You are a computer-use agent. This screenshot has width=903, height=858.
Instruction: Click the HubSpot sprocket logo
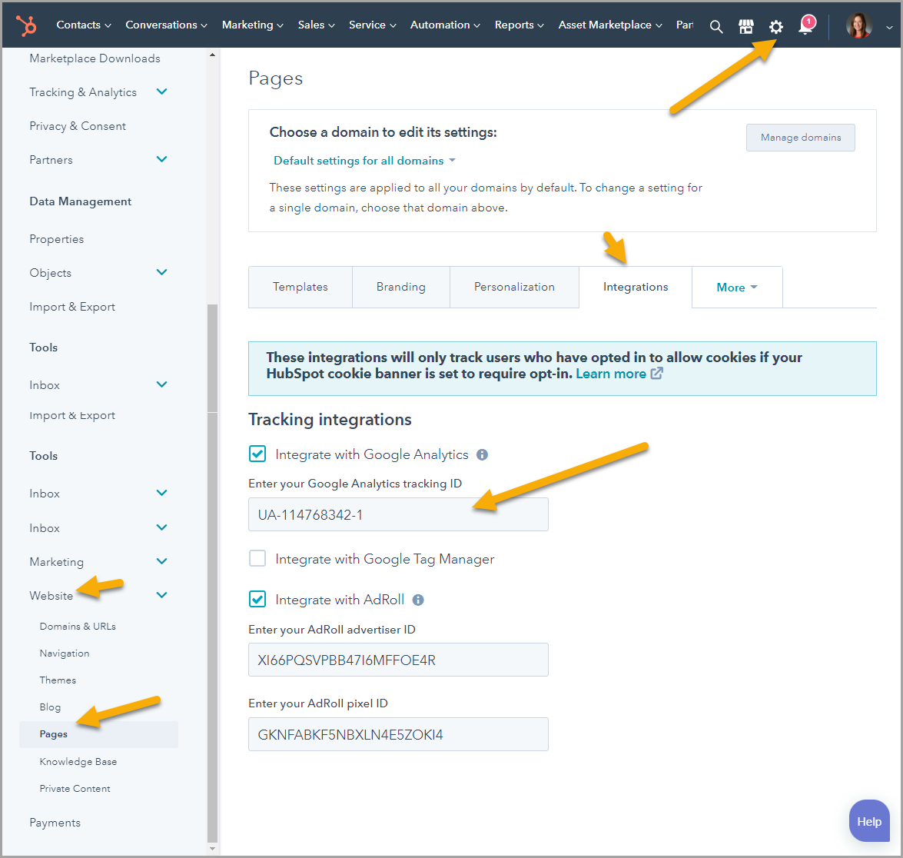tap(26, 25)
